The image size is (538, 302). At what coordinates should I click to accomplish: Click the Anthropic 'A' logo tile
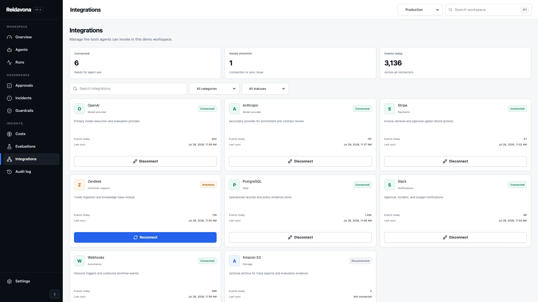click(x=234, y=109)
